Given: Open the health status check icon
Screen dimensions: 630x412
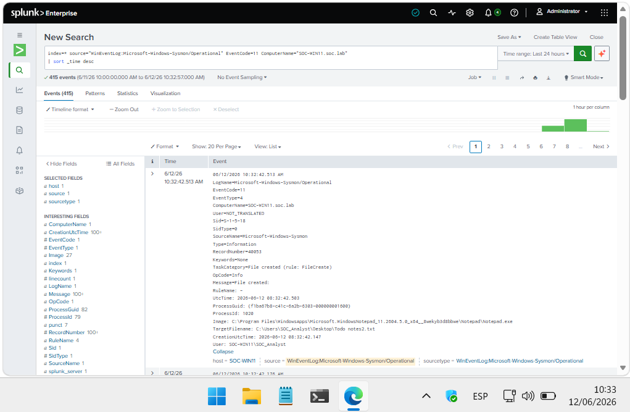Looking at the screenshot, I should pos(415,13).
